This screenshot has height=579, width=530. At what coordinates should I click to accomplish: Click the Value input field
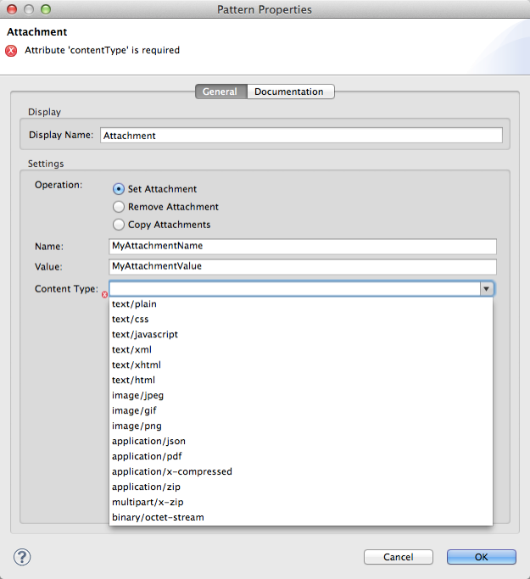pyautogui.click(x=303, y=266)
